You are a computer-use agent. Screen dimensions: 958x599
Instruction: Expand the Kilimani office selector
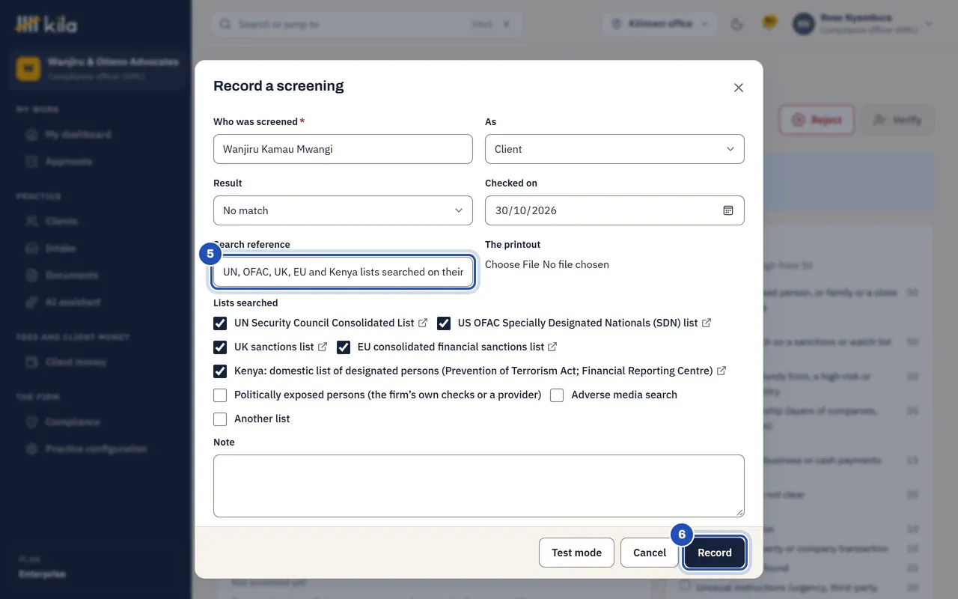(x=659, y=24)
